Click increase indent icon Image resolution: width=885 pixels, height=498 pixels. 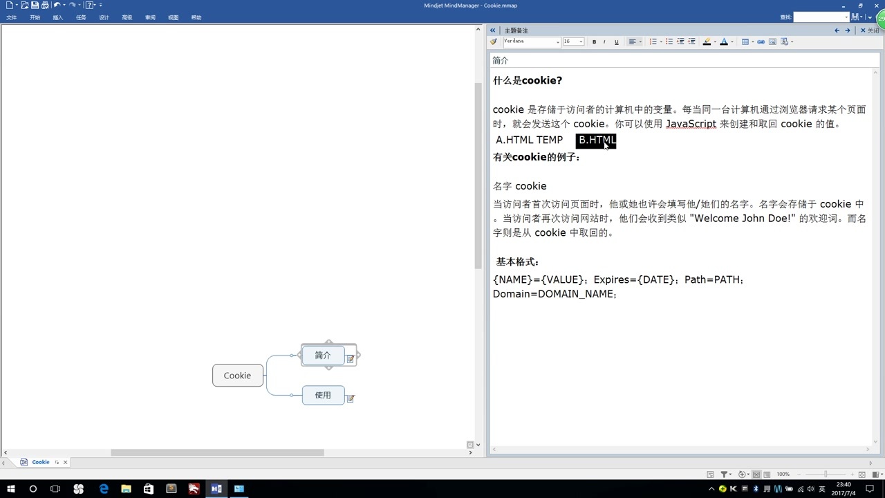tap(691, 42)
